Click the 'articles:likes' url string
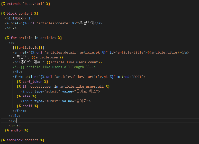The image size is (199, 144). [x=70, y=77]
